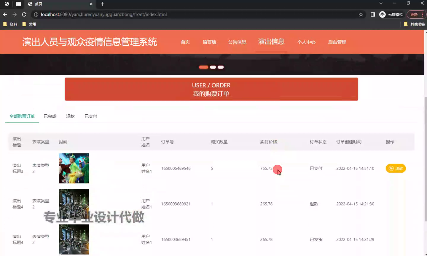The image size is (427, 256).
Task: Navigate to 首页 in the site menu
Action: pos(185,42)
